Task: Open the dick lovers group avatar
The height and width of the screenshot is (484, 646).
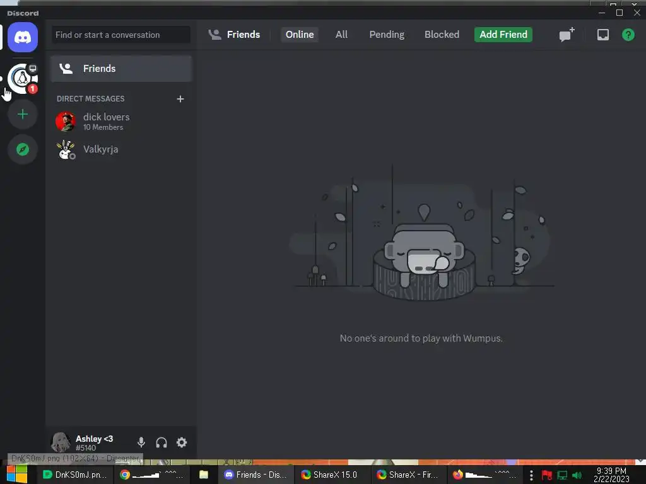Action: [x=66, y=122]
